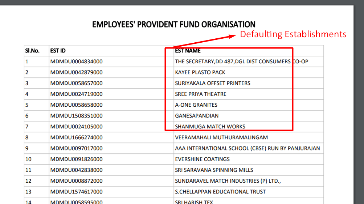Click 'EVERSHINE COATINGS' establishment name
The height and width of the screenshot is (204, 364).
pyautogui.click(x=202, y=160)
